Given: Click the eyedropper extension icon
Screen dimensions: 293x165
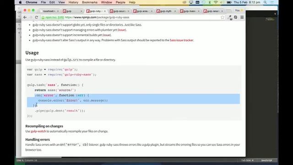Looking at the screenshot, I should [230, 17].
